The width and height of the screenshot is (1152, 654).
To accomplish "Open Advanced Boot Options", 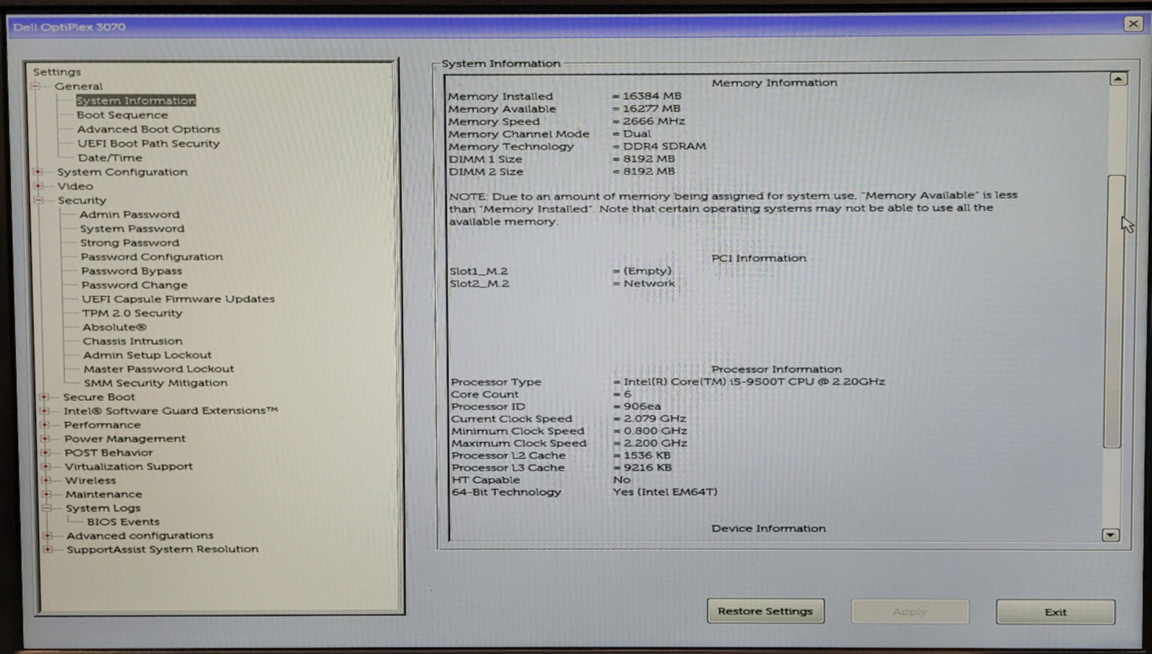I will pos(149,129).
